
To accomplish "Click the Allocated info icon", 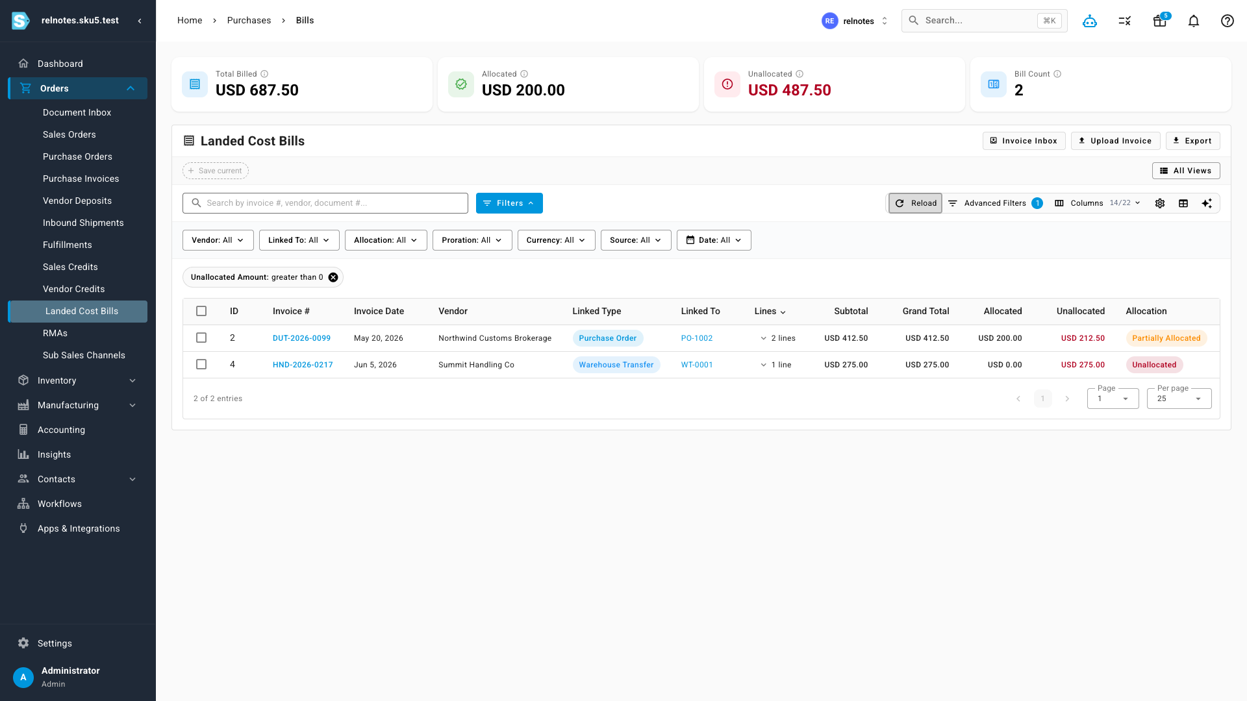I will point(524,74).
